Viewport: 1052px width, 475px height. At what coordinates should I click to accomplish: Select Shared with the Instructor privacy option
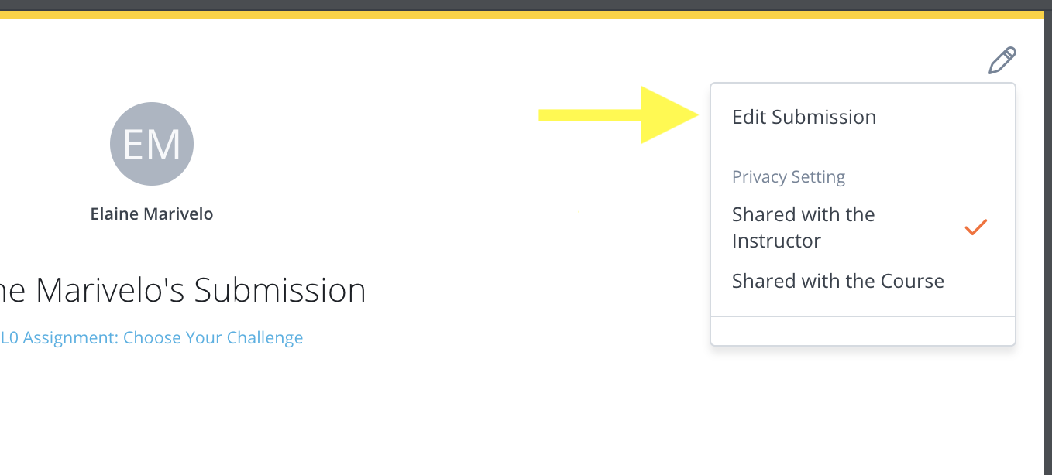pos(803,227)
